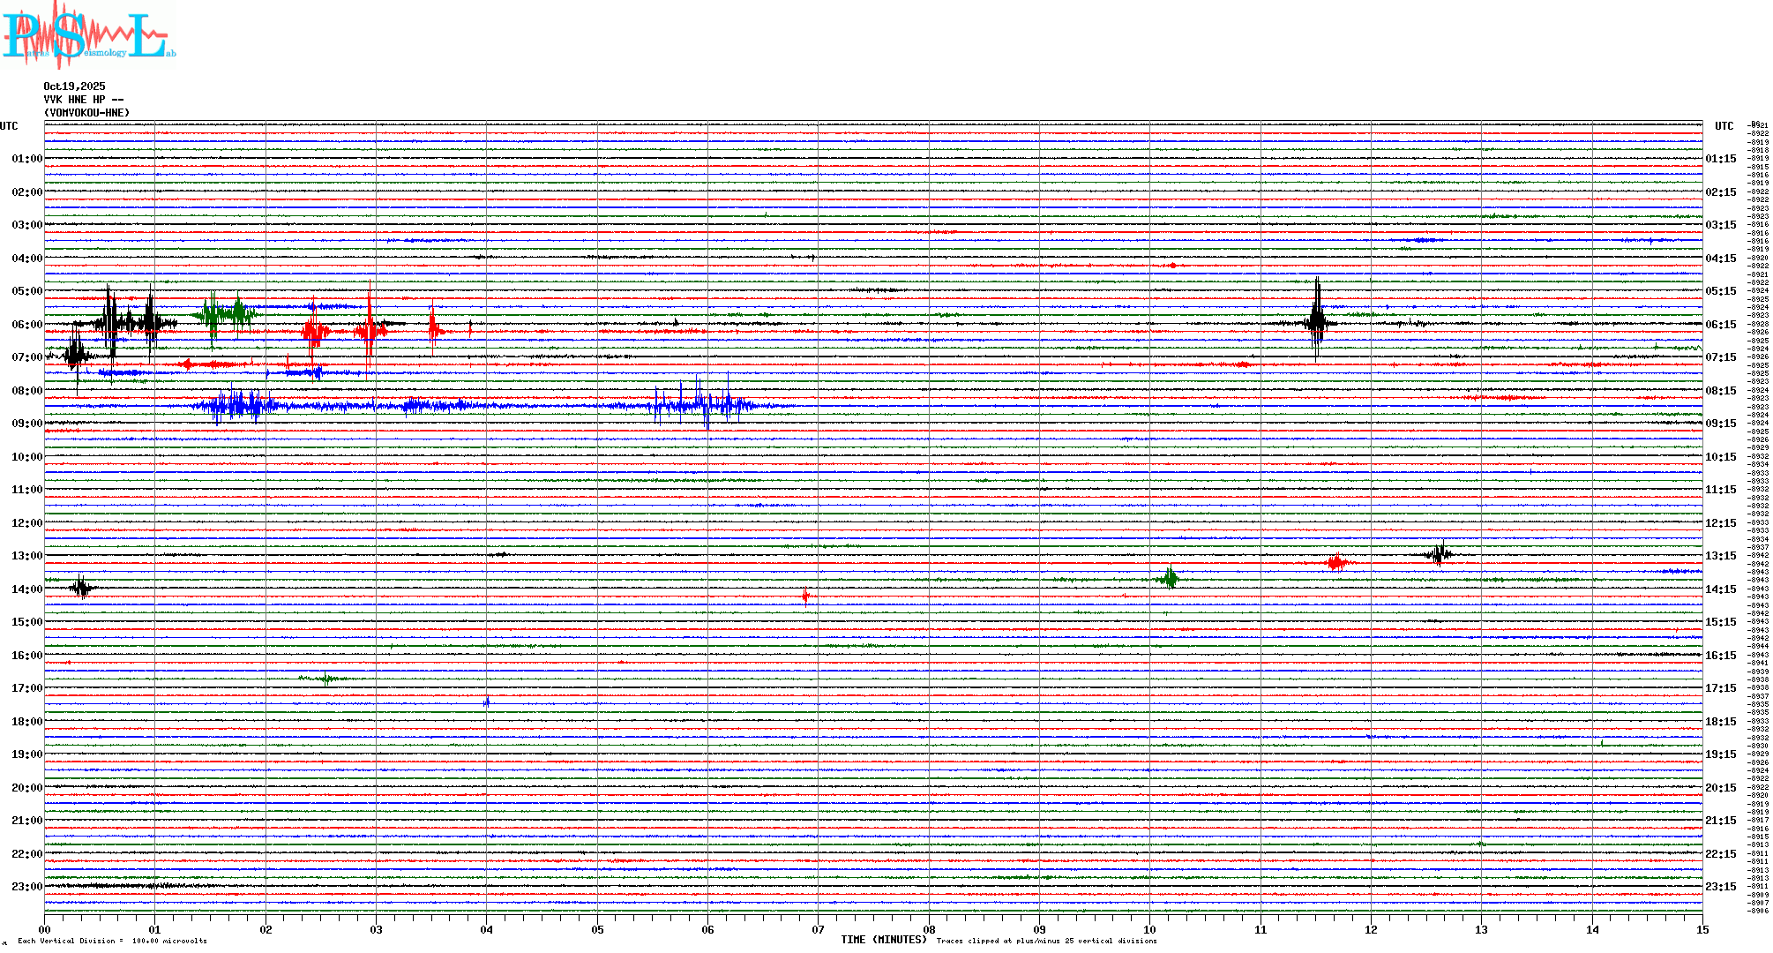Image resolution: width=1773 pixels, height=953 pixels.
Task: Click the 20:15 right time label
Action: 1720,788
